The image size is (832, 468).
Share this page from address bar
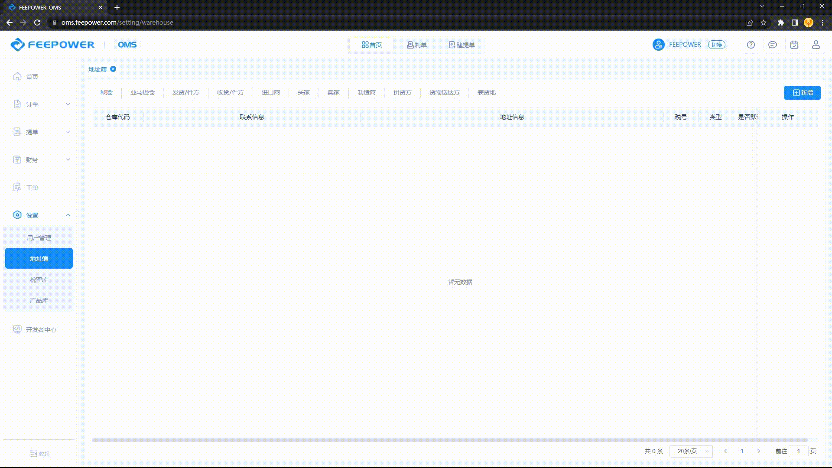(750, 23)
